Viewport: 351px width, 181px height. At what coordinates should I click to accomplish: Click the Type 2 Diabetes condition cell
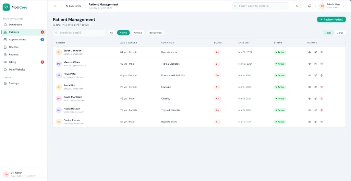coord(170,64)
